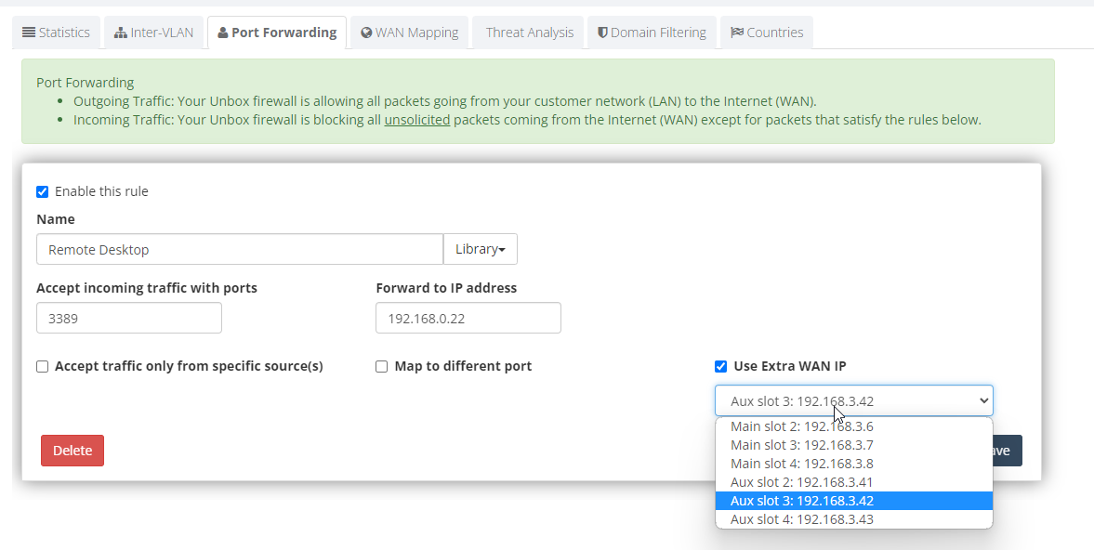Click the incoming ports field 3389
The width and height of the screenshot is (1094, 550).
click(x=129, y=318)
